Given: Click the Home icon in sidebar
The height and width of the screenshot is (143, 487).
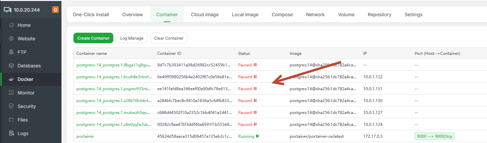Looking at the screenshot, I should click(11, 25).
